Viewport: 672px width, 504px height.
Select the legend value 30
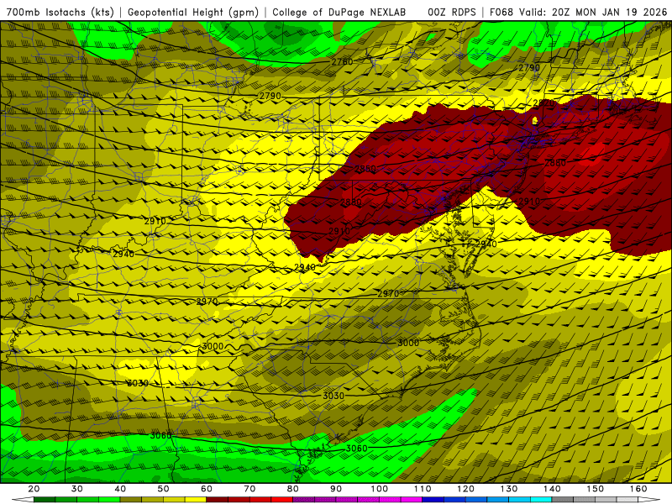pos(77,489)
